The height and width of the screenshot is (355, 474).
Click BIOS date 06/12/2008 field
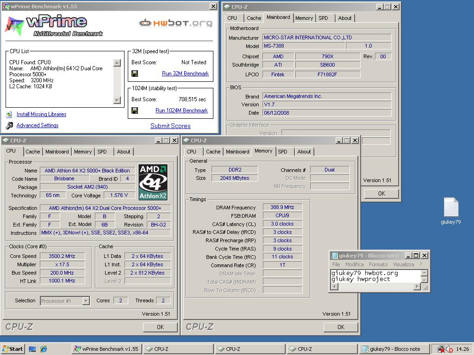(x=327, y=113)
